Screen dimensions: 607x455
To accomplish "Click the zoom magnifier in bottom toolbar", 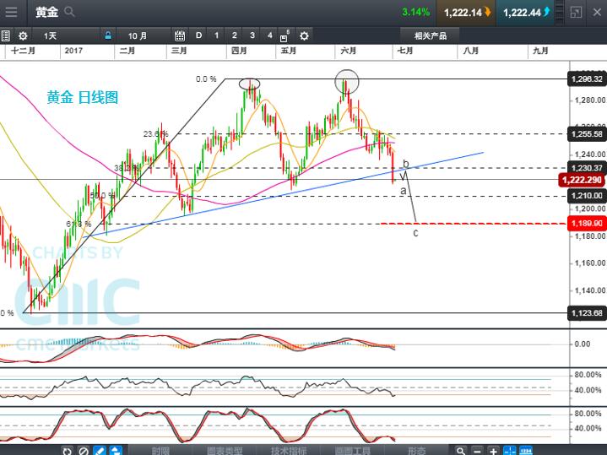I will click(x=458, y=451).
